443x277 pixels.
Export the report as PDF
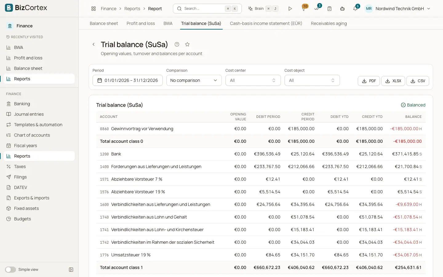point(369,81)
